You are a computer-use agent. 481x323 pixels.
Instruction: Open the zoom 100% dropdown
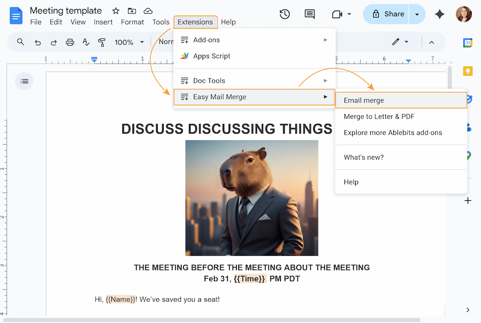[x=129, y=42]
